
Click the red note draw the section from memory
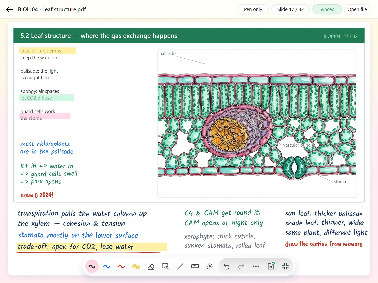click(324, 244)
